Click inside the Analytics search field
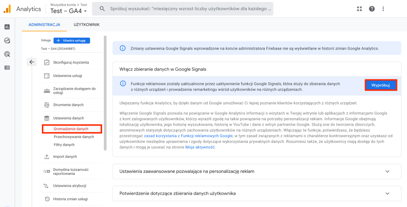The height and width of the screenshot is (207, 407). (183, 9)
